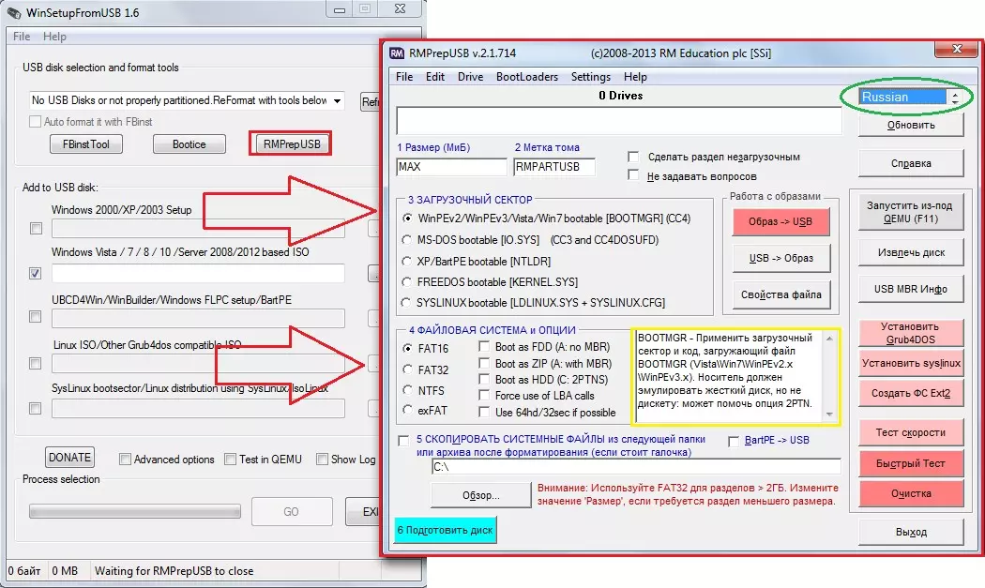Click 'Образ -> USB' button

[780, 221]
